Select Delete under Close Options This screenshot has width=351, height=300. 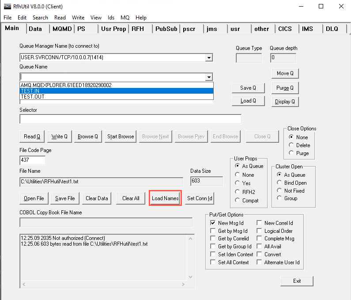coord(299,145)
